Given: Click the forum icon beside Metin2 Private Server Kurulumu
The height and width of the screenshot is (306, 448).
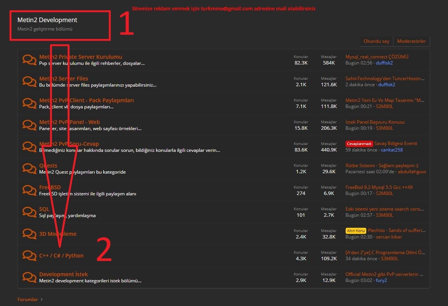Looking at the screenshot, I should click(29, 60).
